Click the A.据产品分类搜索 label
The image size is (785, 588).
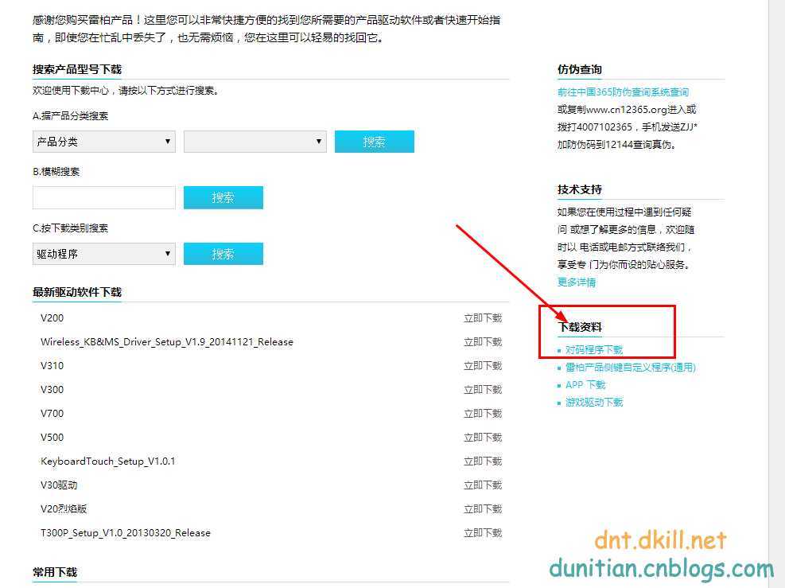[x=70, y=116]
